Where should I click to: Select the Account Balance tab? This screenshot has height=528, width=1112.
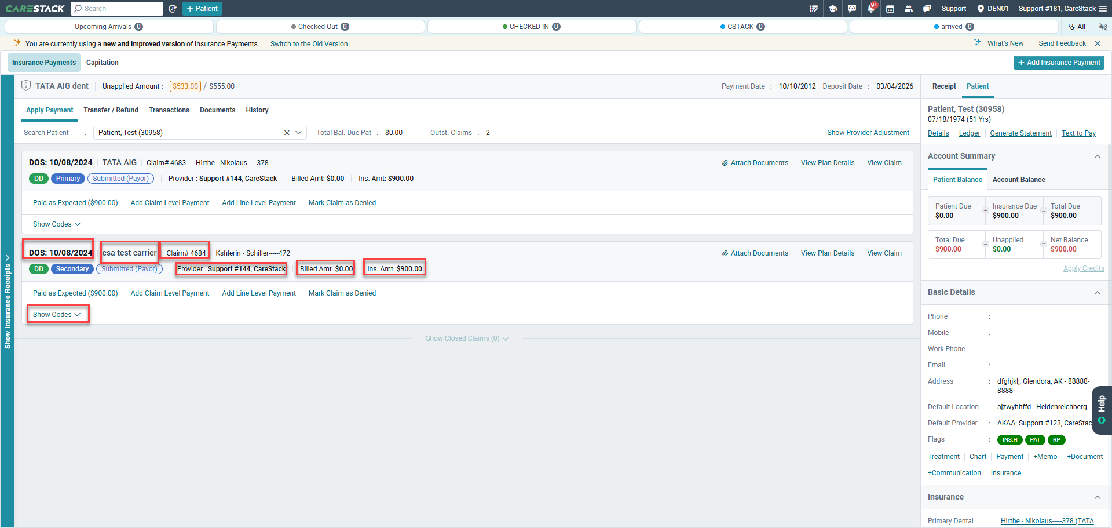[1019, 180]
